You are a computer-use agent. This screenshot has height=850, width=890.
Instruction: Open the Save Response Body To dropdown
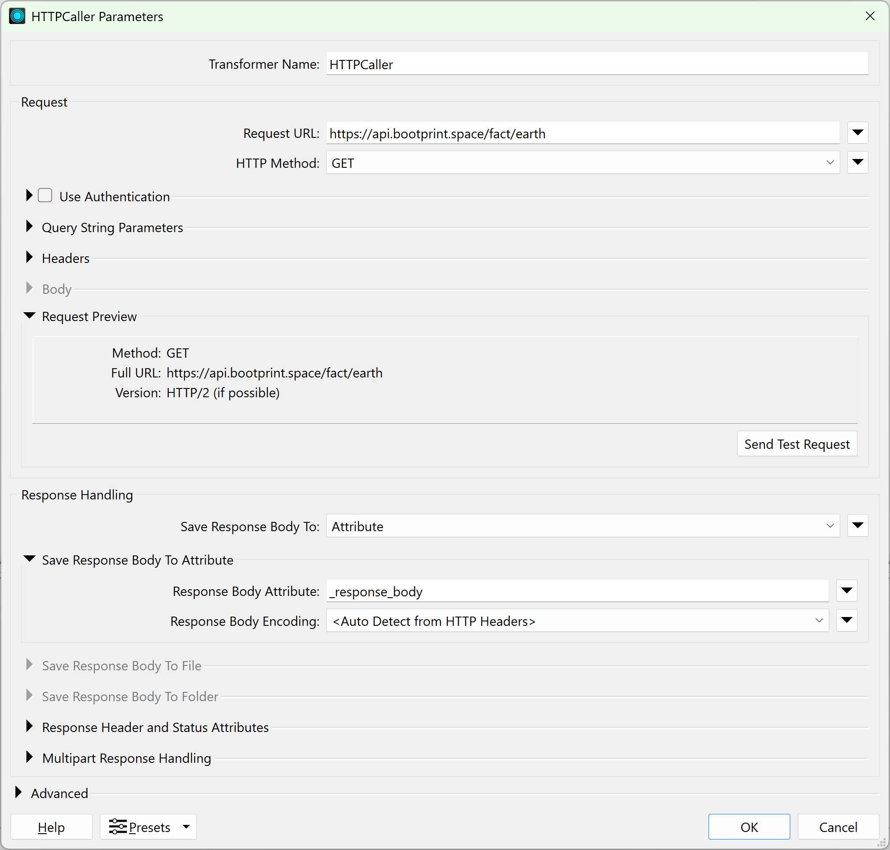582,526
